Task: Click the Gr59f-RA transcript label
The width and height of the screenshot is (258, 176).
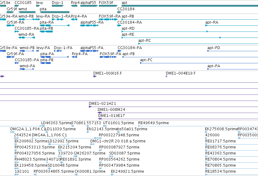Action: pos(15,22)
